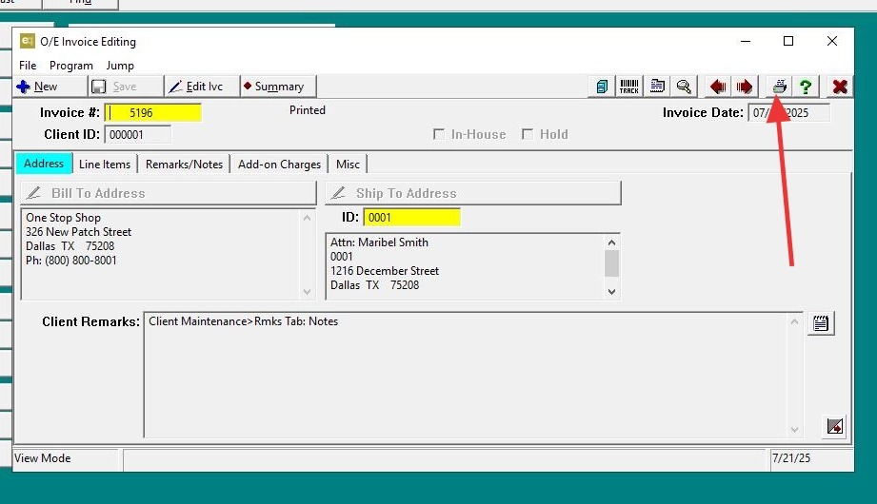
Task: Click the red X exit icon
Action: click(x=840, y=87)
